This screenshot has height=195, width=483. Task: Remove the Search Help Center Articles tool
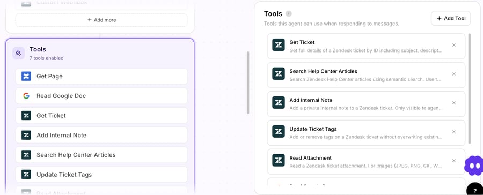(x=453, y=74)
